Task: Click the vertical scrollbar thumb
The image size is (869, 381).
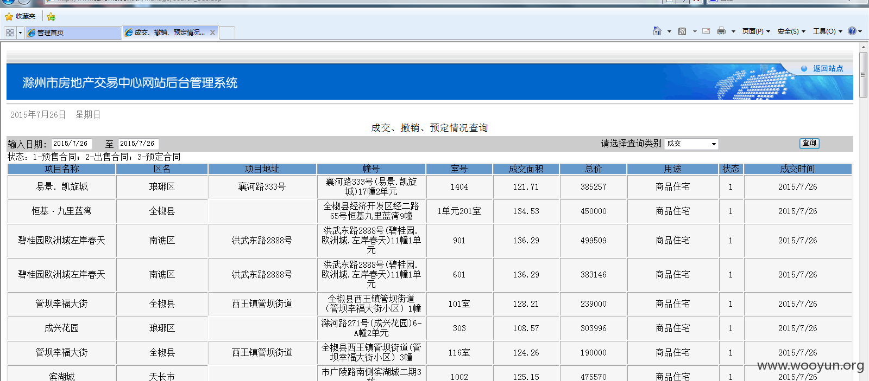Action: pos(864,75)
